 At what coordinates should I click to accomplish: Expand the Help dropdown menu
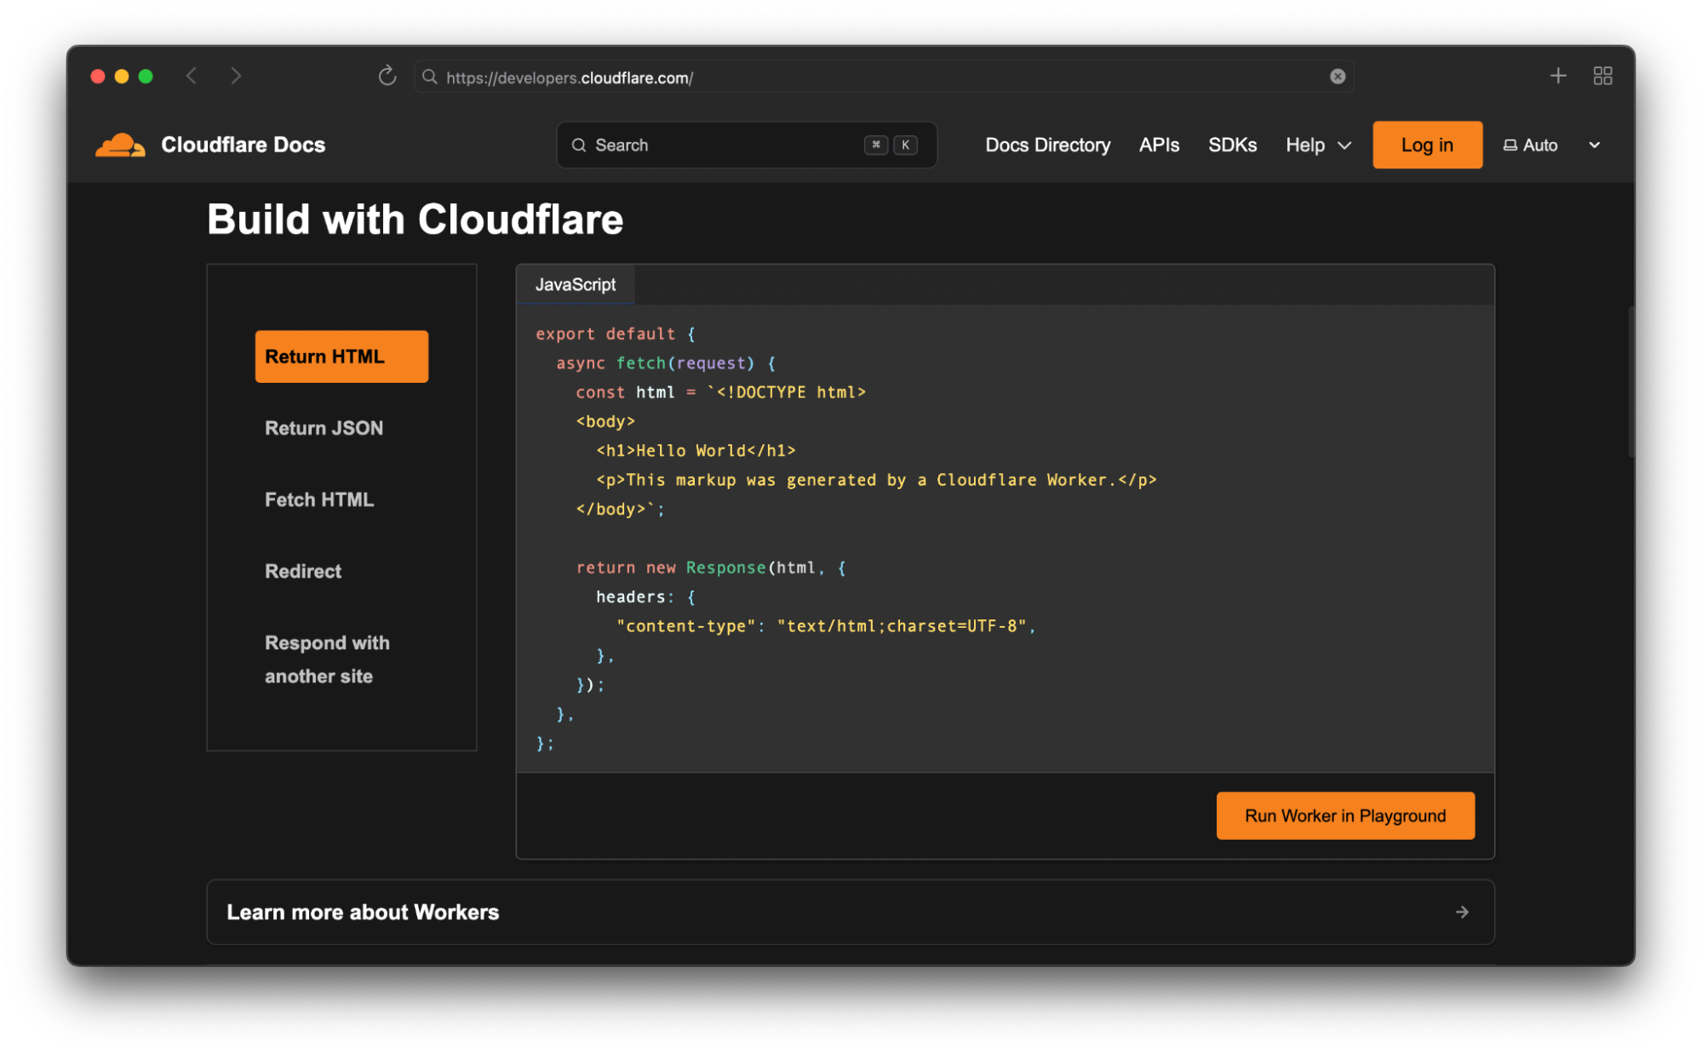(1317, 145)
